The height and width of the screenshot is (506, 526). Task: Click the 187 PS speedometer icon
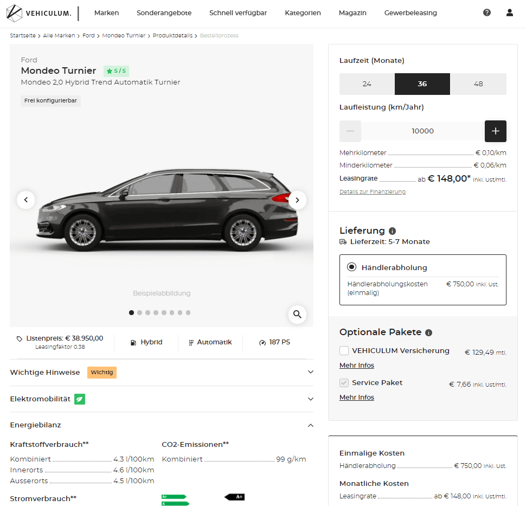pyautogui.click(x=262, y=343)
